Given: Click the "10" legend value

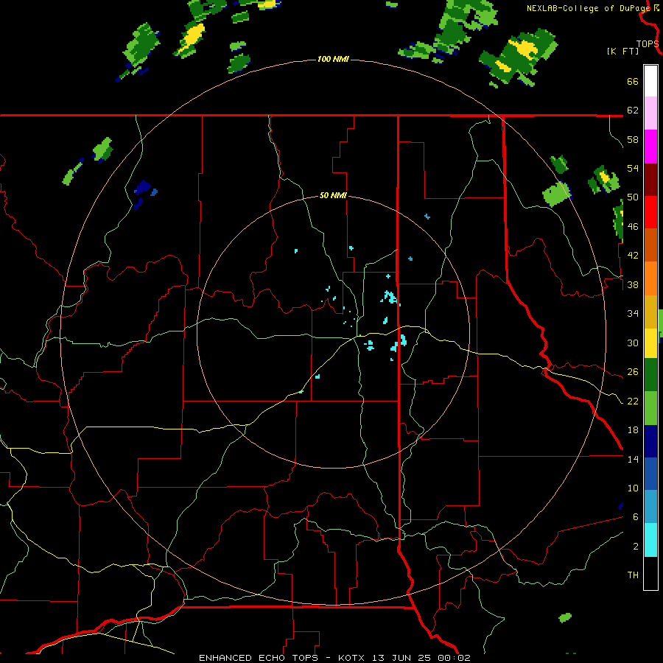Looking at the screenshot, I should click(x=633, y=488).
